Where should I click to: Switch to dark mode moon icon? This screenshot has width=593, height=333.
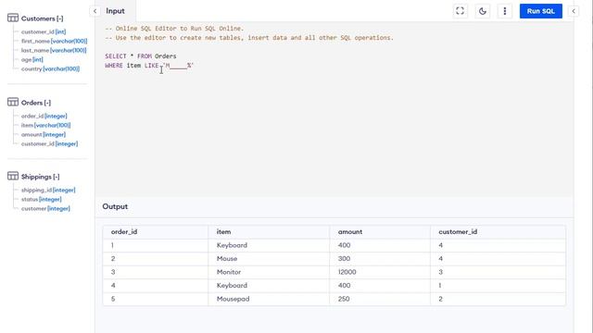(x=482, y=11)
